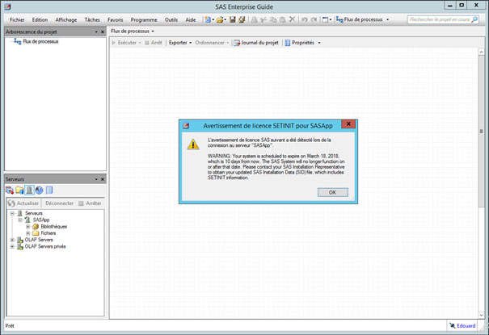Open the Ordonnancer dropdown
Viewport: 489px width, 335px height.
(212, 43)
